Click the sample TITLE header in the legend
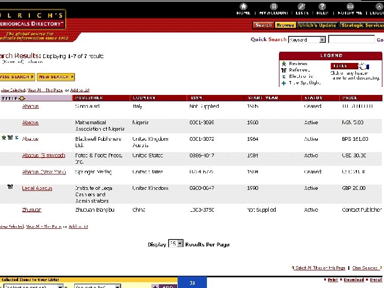Screen dimensions: 384x288 (x=345, y=66)
